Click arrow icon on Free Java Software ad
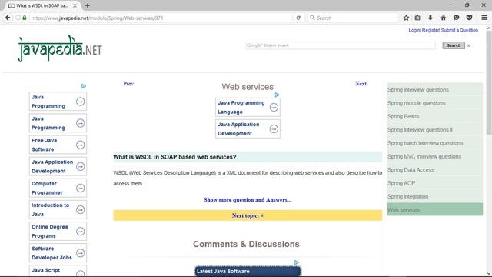This screenshot has width=492, height=277. click(x=80, y=145)
